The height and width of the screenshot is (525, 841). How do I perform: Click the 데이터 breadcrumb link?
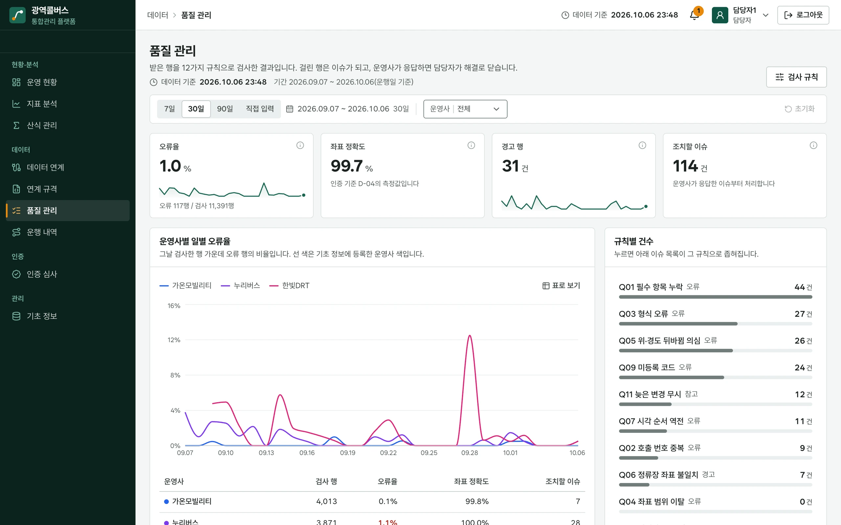pyautogui.click(x=157, y=15)
